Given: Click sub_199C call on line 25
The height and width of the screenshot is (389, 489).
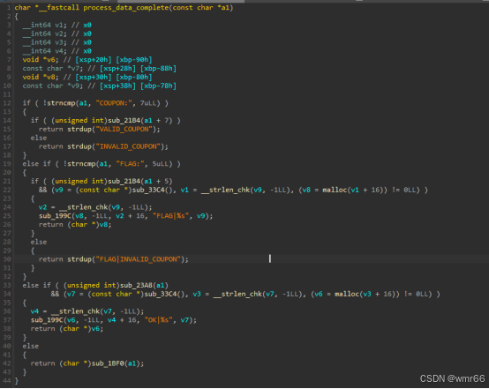Looking at the screenshot, I should [x=55, y=216].
